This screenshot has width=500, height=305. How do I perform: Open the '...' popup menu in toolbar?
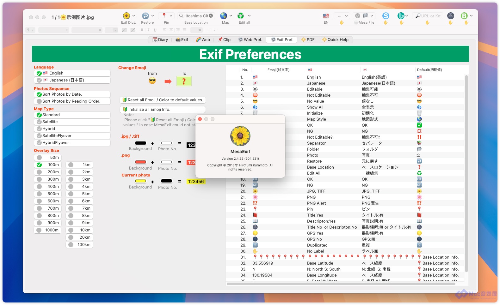click(x=342, y=16)
